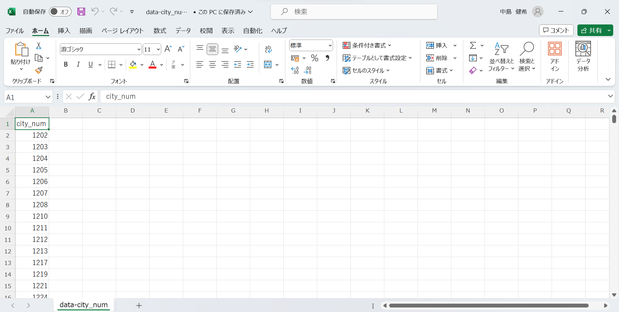The image size is (619, 312).
Task: Toggle bold formatting button
Action: [66, 64]
